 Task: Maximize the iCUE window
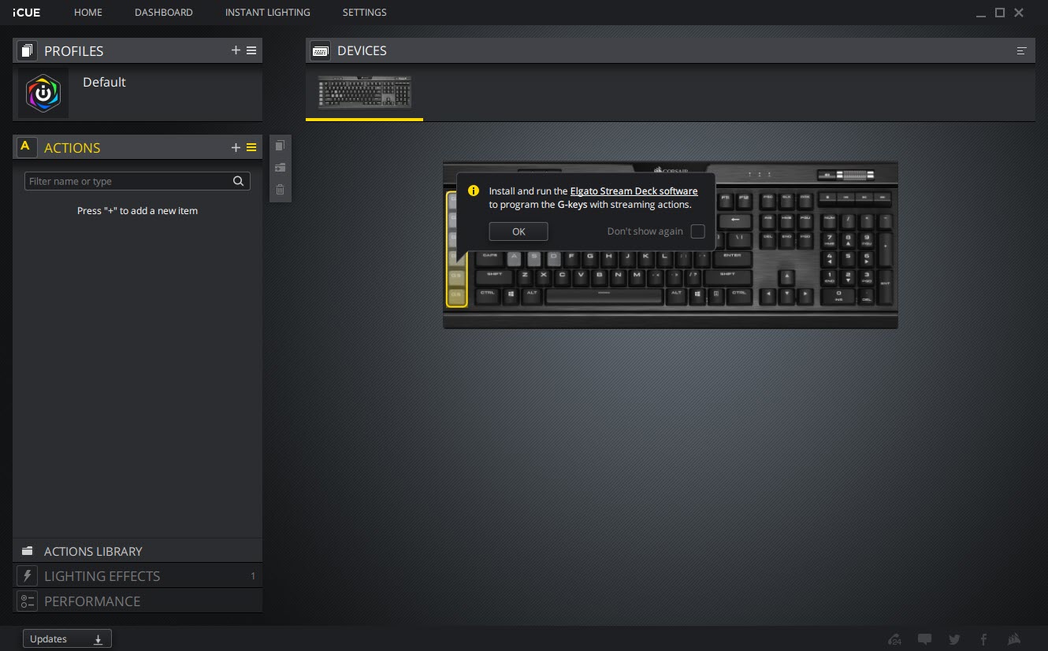1000,13
